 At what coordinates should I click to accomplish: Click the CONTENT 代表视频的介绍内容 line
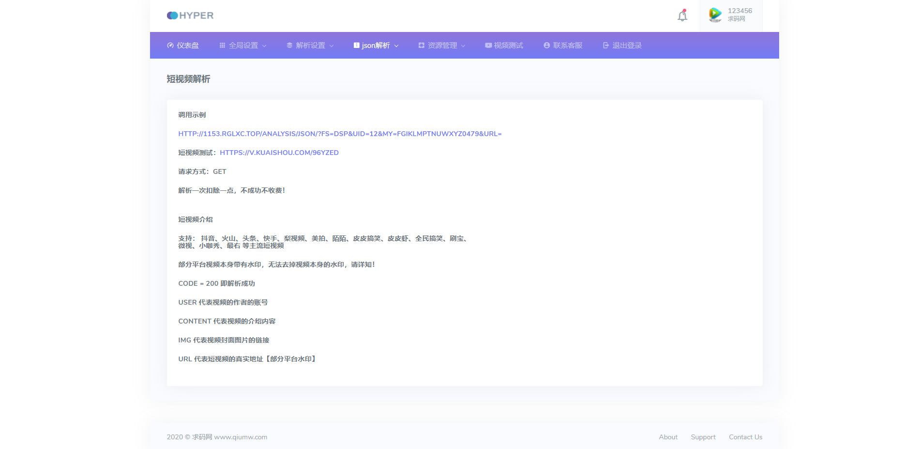227,321
